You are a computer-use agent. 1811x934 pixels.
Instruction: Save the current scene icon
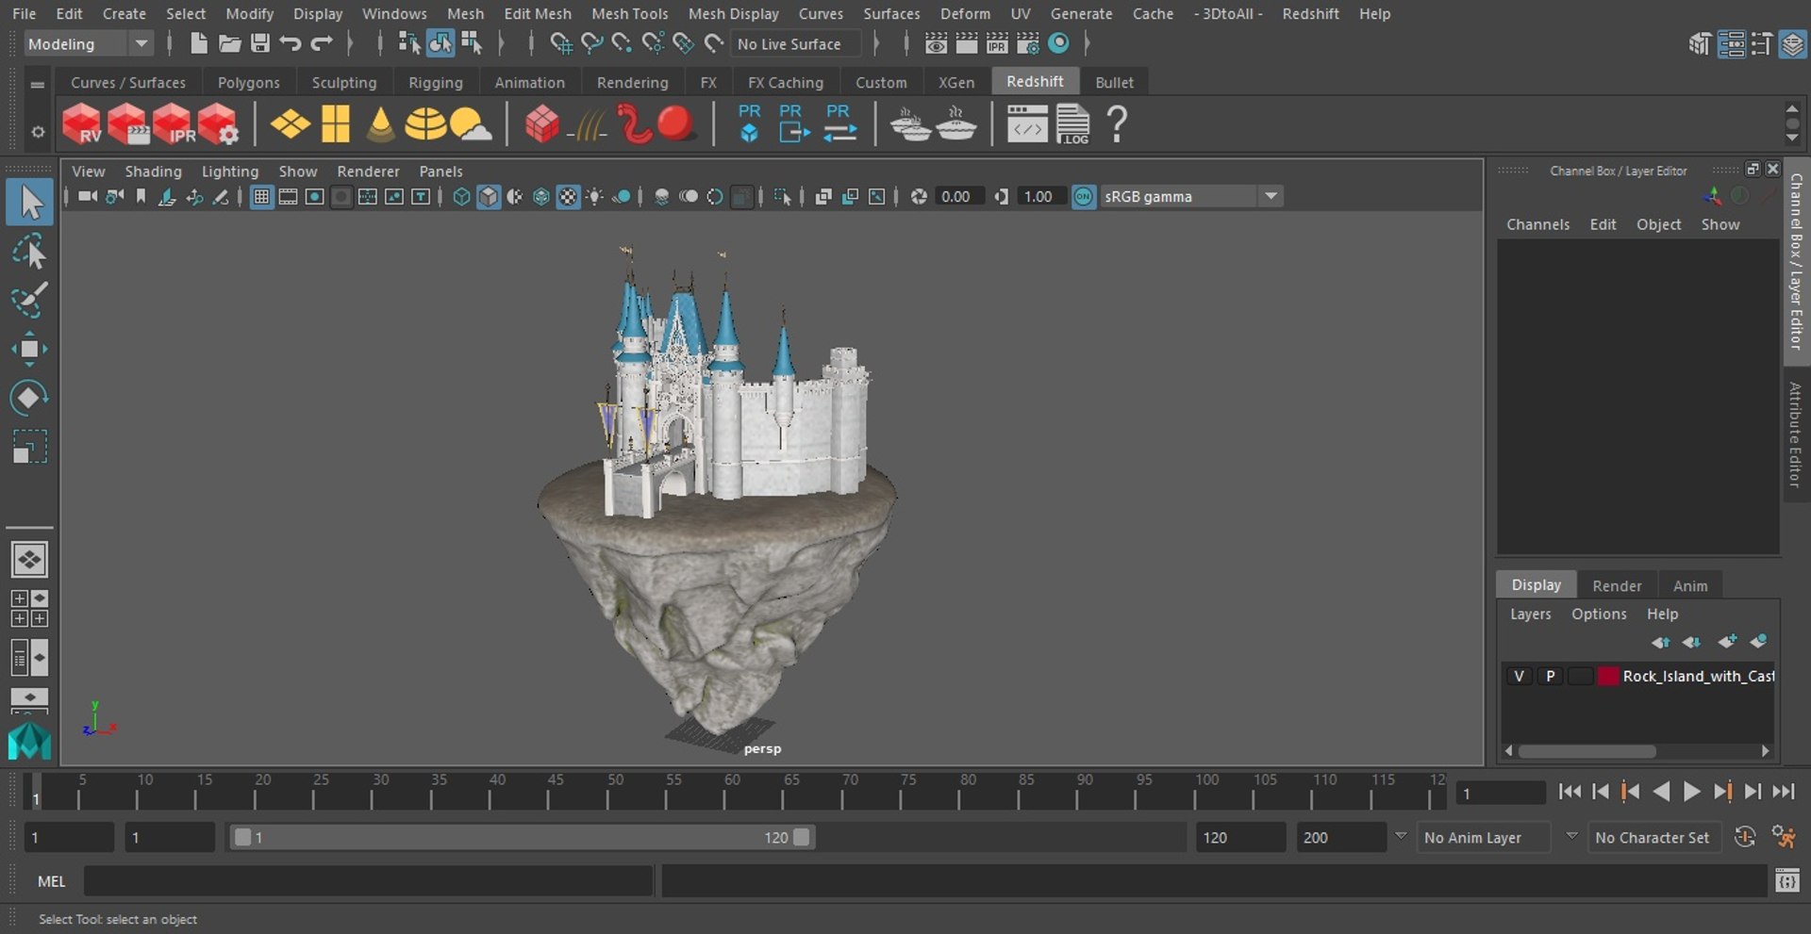(259, 43)
